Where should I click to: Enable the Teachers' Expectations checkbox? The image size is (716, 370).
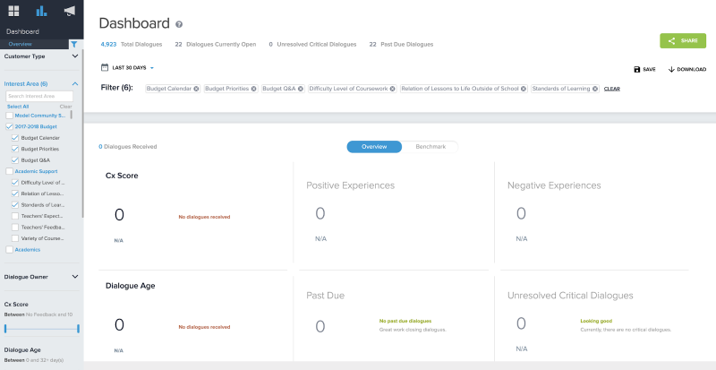point(14,216)
